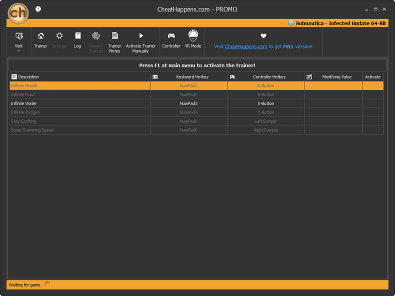Open the Controller gamepad icon
The width and height of the screenshot is (395, 296).
click(171, 36)
